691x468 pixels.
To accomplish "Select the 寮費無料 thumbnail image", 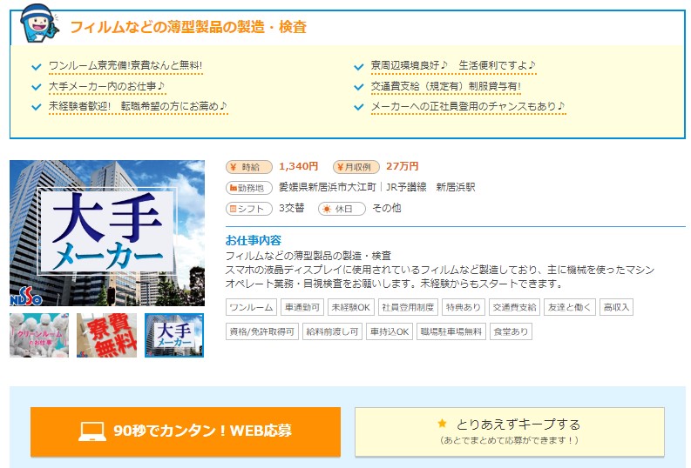I will click(x=107, y=335).
